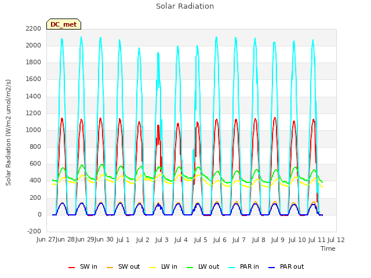Click the Jul 6 x-axis tick label

click(x=220, y=240)
